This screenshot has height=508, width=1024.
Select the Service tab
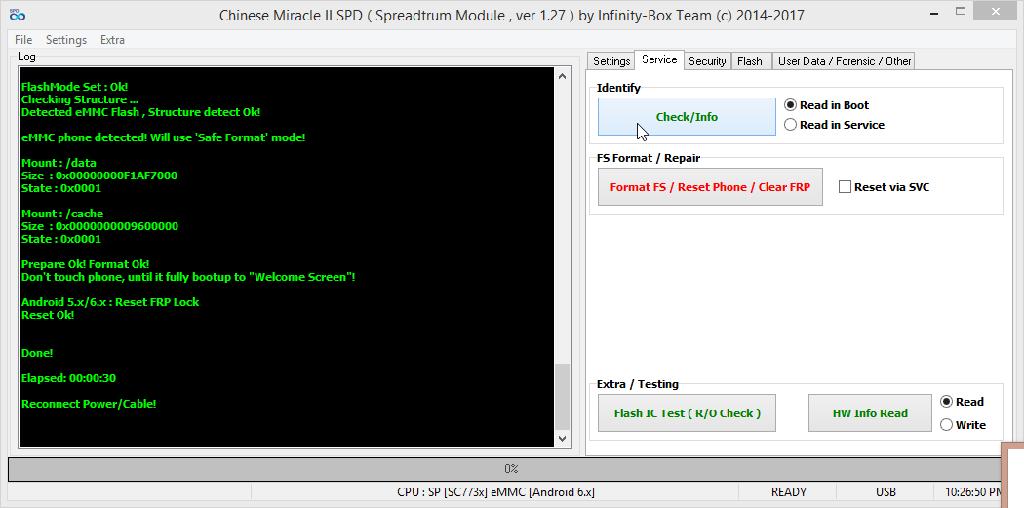tap(659, 59)
